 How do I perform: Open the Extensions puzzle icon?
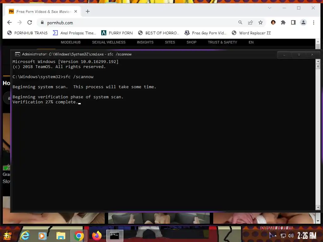pyautogui.click(x=283, y=22)
